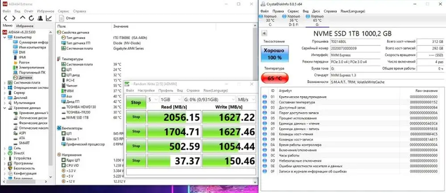Click Stop button beside 1704.71 read result
The image size is (446, 193).
tap(136, 131)
